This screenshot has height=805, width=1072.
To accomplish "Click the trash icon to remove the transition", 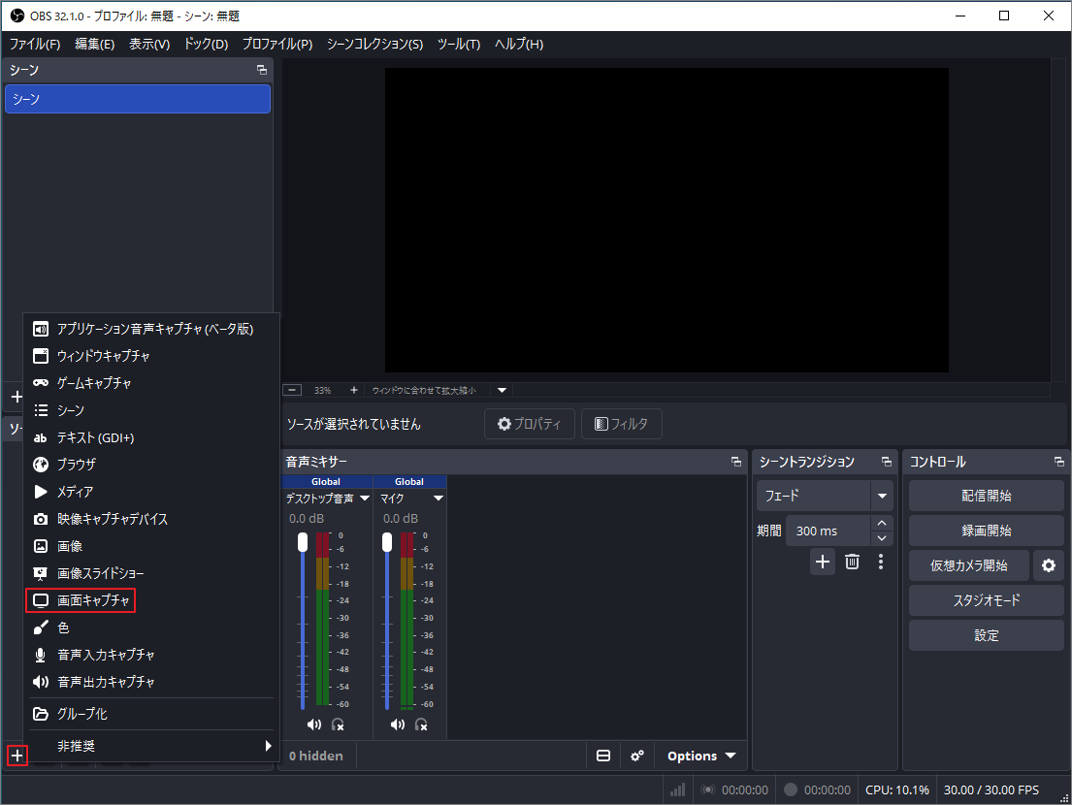I will point(851,562).
